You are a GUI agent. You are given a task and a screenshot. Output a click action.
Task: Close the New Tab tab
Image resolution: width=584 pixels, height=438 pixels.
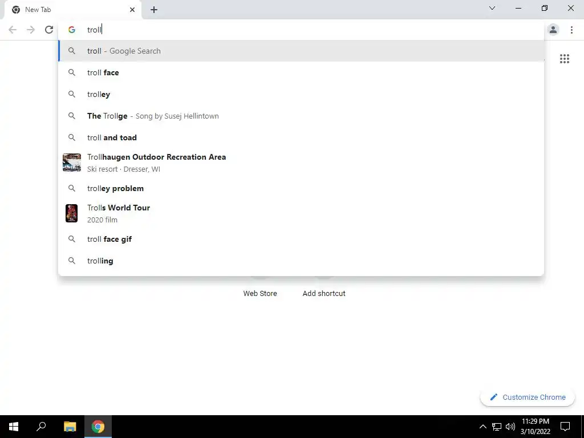[132, 10]
